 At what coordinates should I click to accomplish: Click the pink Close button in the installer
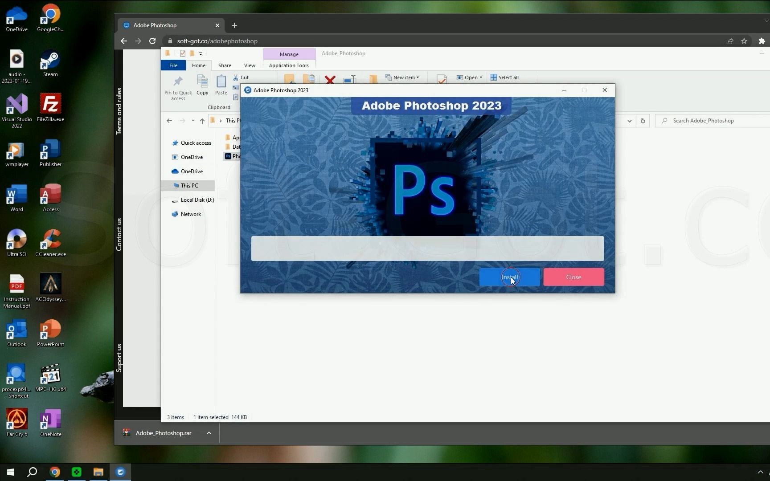[x=573, y=277]
